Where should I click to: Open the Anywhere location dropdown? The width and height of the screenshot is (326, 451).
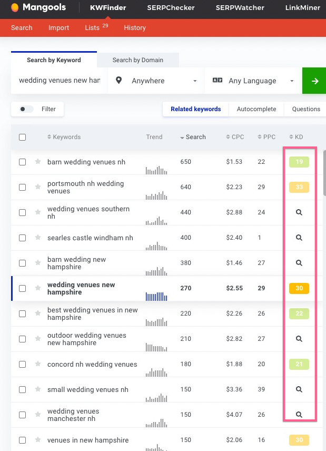pyautogui.click(x=156, y=81)
